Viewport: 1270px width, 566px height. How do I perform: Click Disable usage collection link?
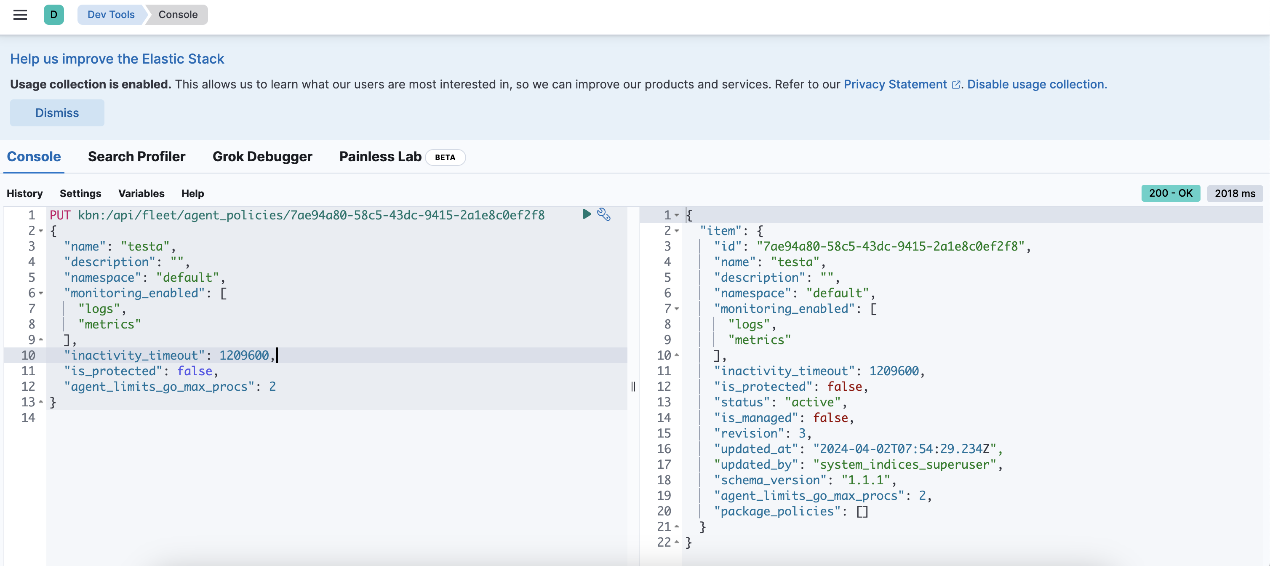click(1037, 84)
